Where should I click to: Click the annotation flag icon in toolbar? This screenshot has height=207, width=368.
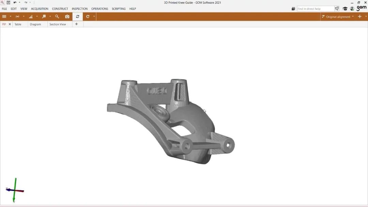(x=44, y=16)
